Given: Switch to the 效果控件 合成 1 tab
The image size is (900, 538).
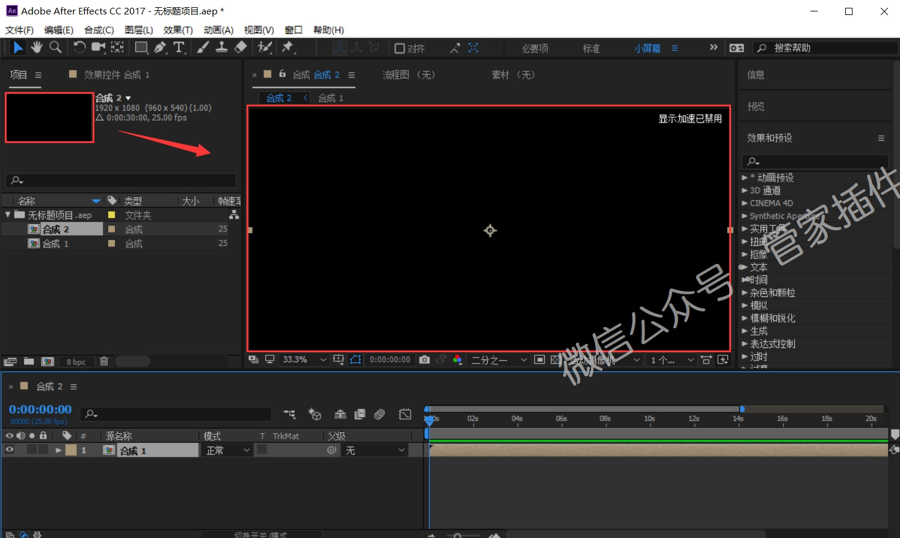Looking at the screenshot, I should point(116,75).
